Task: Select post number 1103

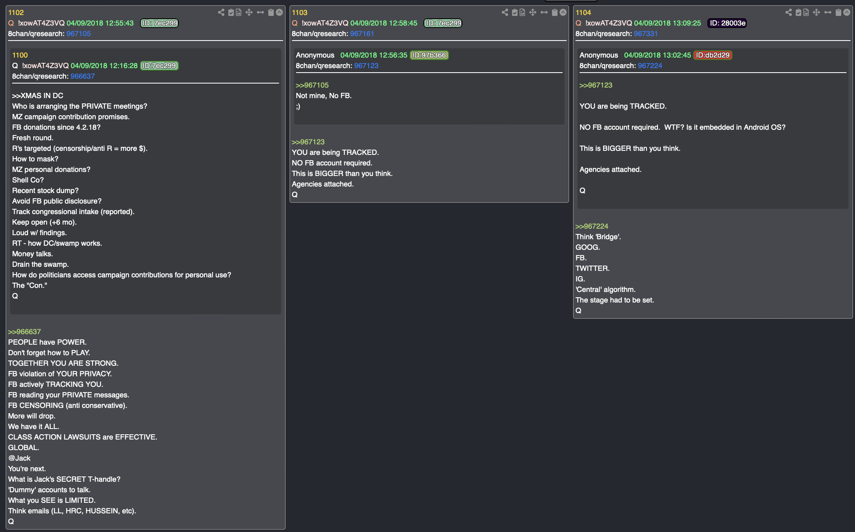Action: point(300,13)
